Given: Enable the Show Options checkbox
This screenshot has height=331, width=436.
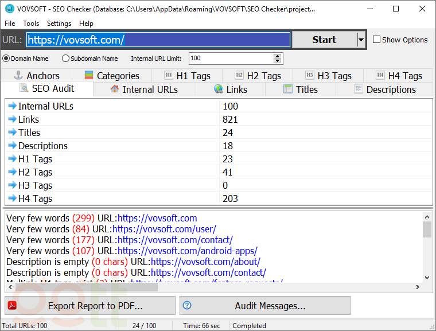Looking at the screenshot, I should [377, 40].
